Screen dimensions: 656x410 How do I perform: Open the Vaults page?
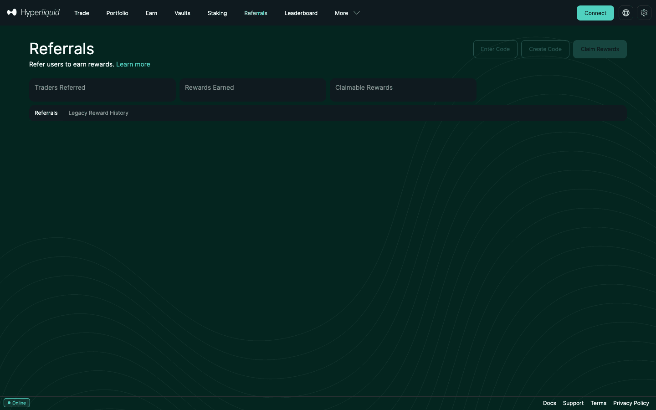pyautogui.click(x=182, y=13)
